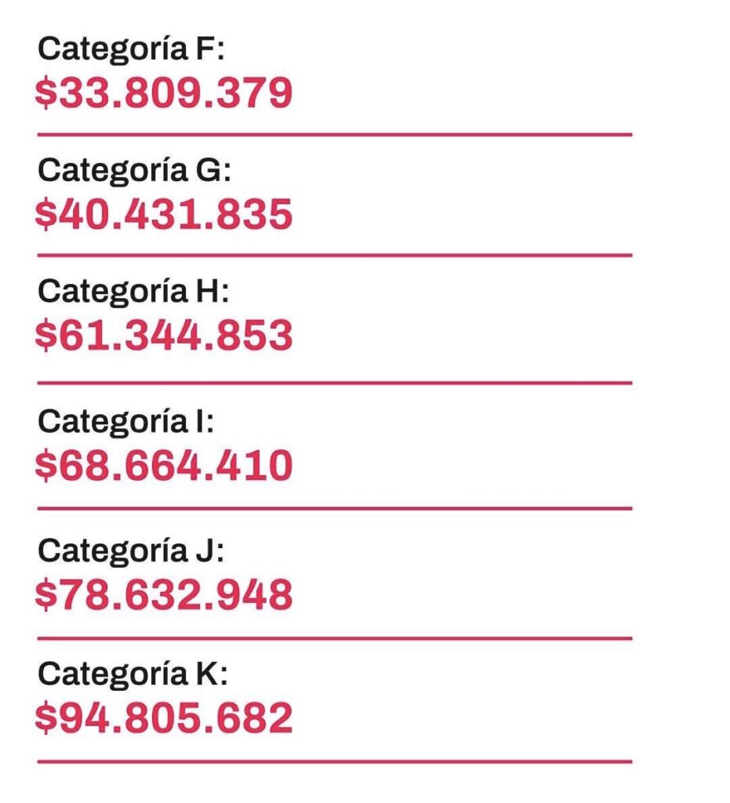Click the dollar sign before 94.805.682
730x803 pixels.
tap(46, 718)
